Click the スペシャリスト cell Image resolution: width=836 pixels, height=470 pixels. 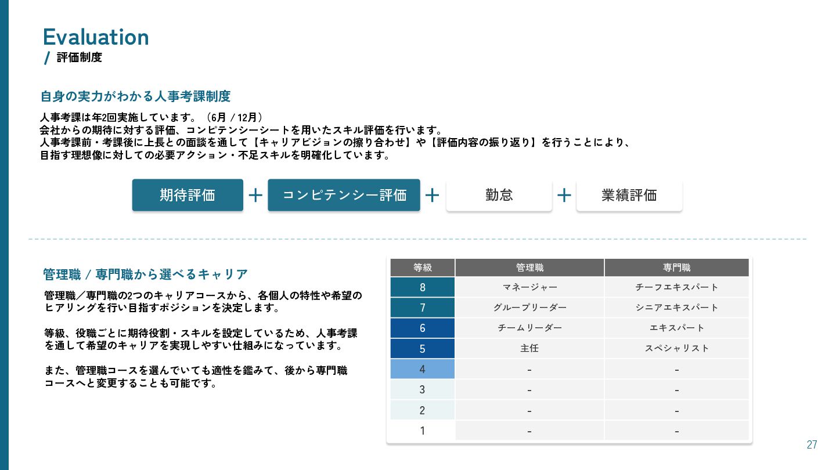[677, 349]
